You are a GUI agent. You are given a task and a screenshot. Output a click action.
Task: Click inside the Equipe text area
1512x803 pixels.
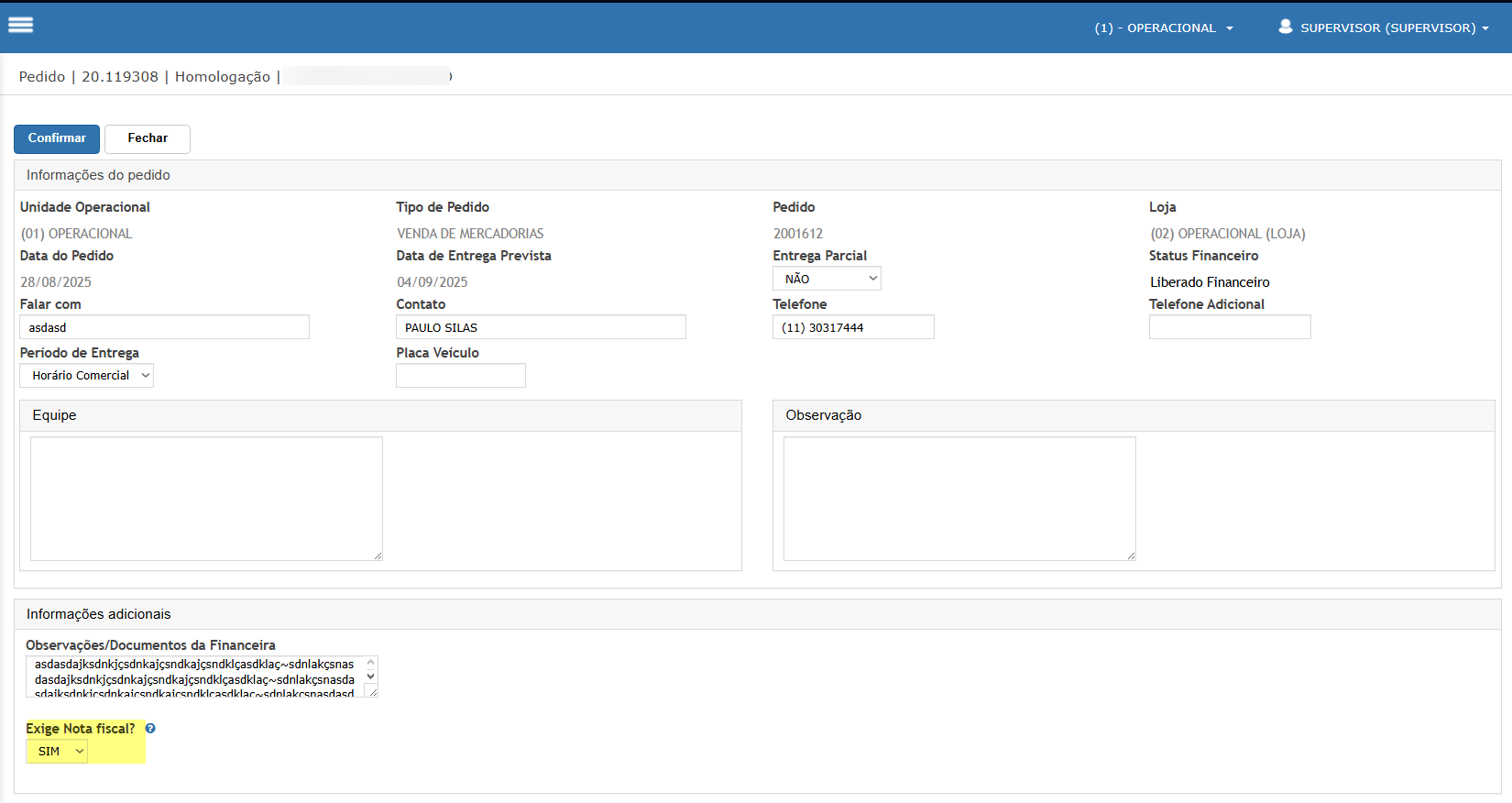tap(206, 498)
